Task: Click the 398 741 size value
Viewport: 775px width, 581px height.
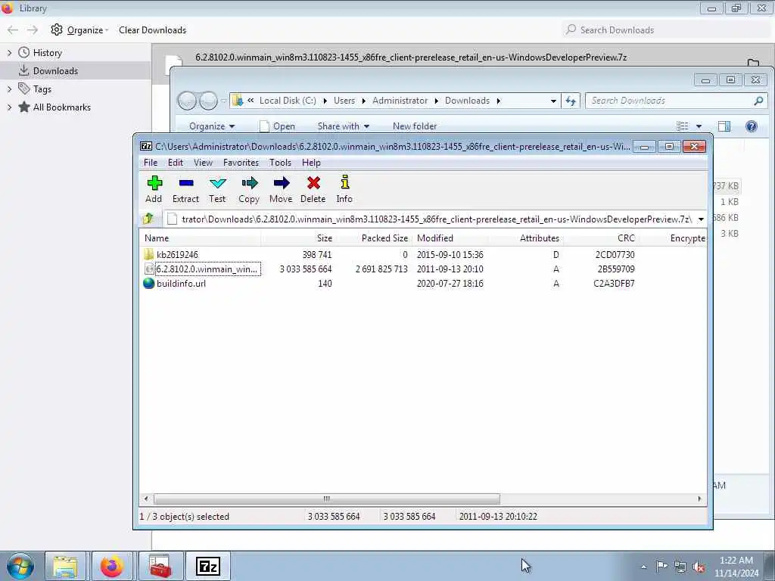Action: [317, 254]
